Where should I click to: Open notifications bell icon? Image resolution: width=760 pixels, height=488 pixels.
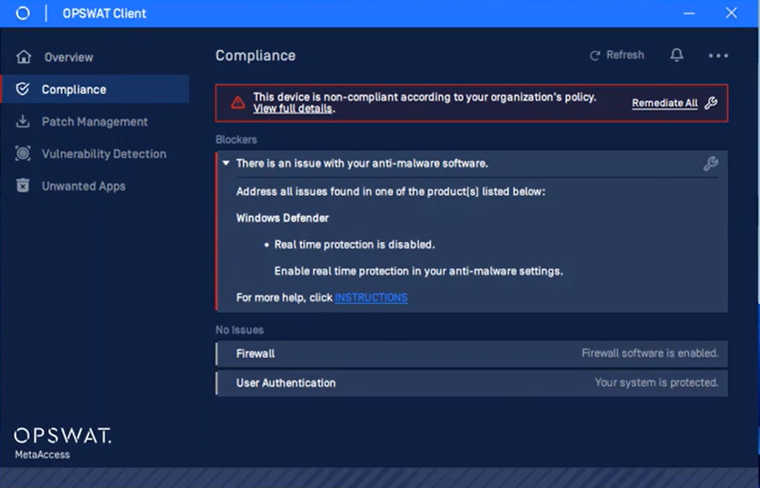[x=677, y=55]
